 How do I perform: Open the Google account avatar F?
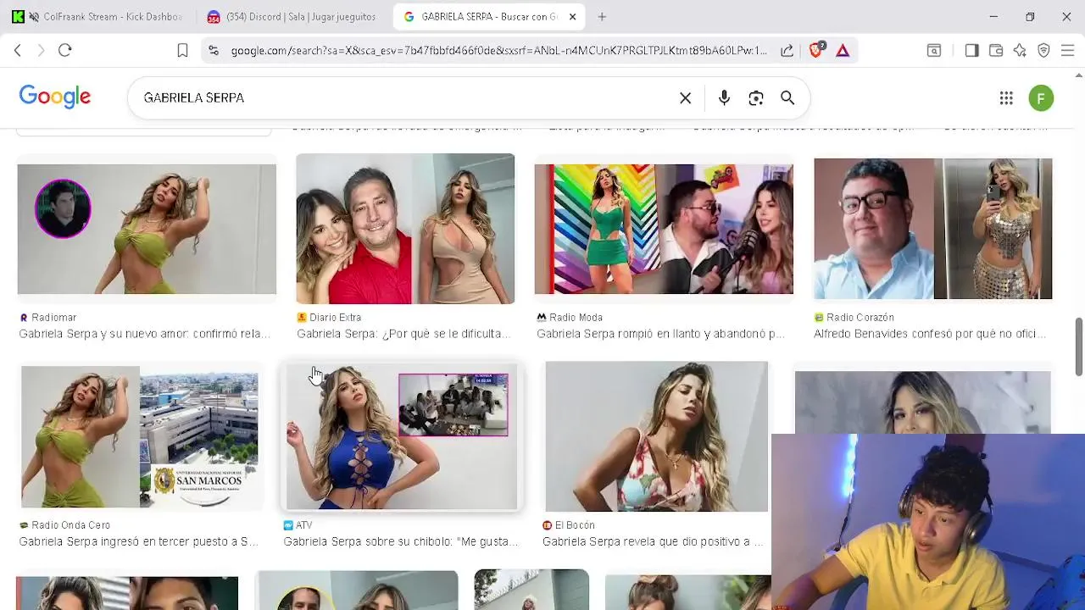click(1041, 98)
